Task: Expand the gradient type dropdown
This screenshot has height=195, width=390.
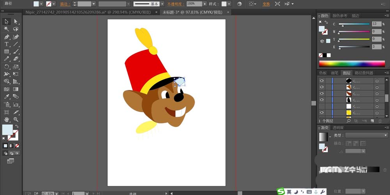Action: coord(385,135)
